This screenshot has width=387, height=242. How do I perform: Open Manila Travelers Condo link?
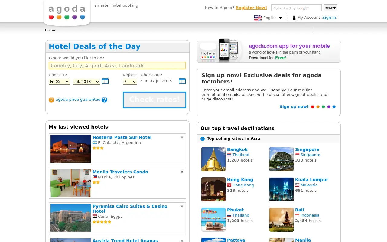point(120,172)
